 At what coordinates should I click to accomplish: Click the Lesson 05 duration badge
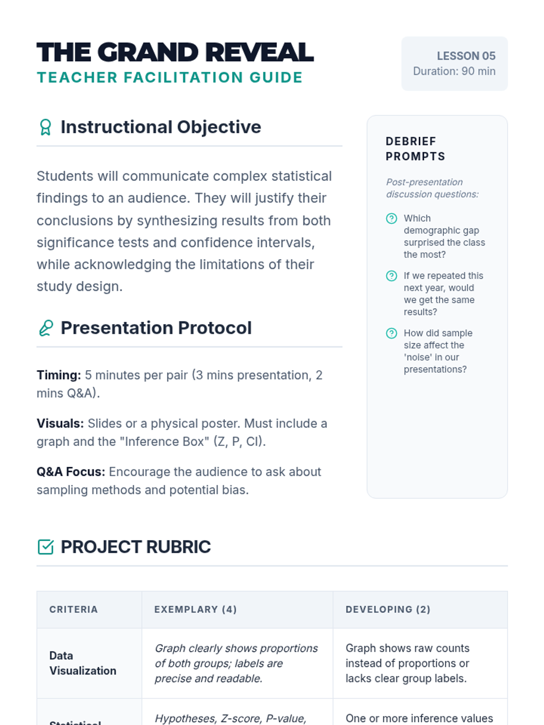(454, 63)
